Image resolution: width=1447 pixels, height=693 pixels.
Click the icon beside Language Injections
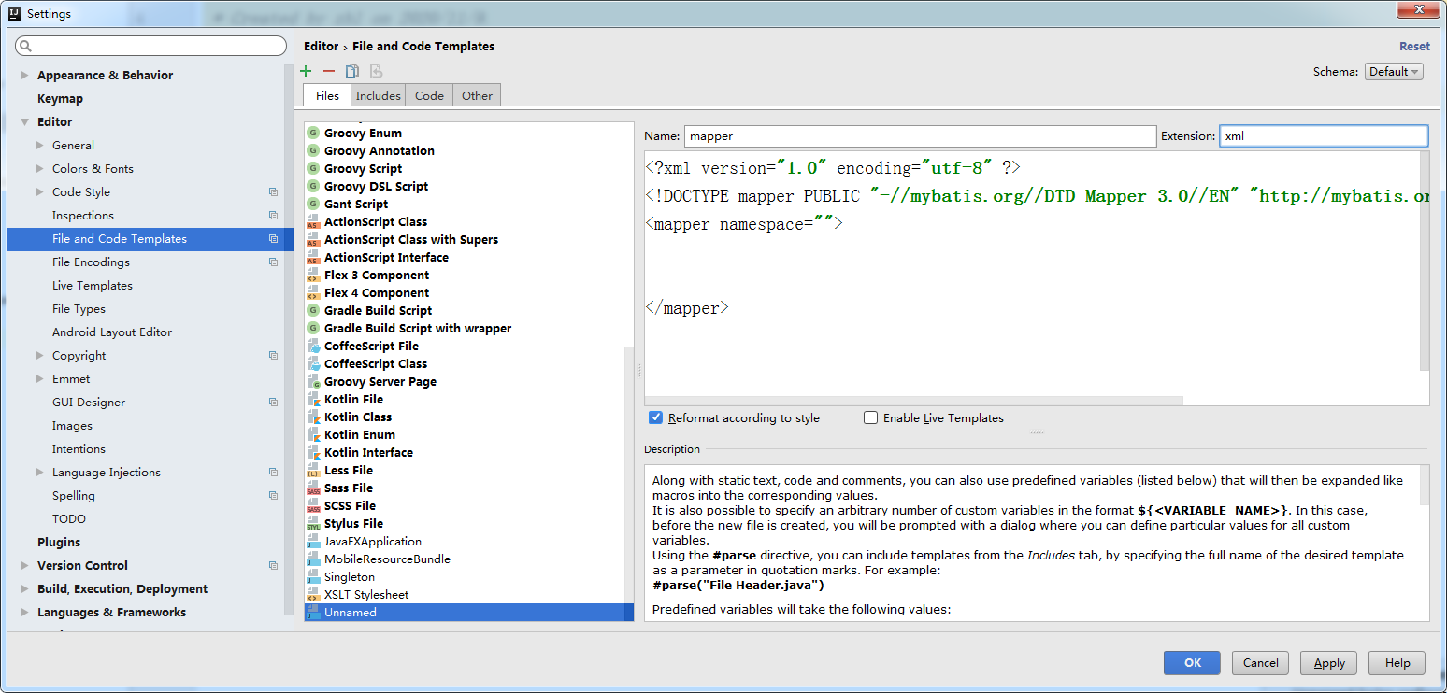pos(272,472)
